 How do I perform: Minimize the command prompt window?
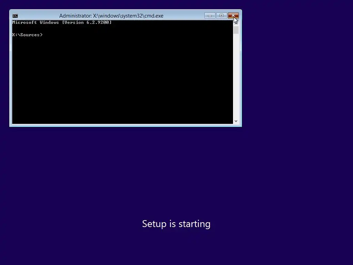[x=210, y=16]
